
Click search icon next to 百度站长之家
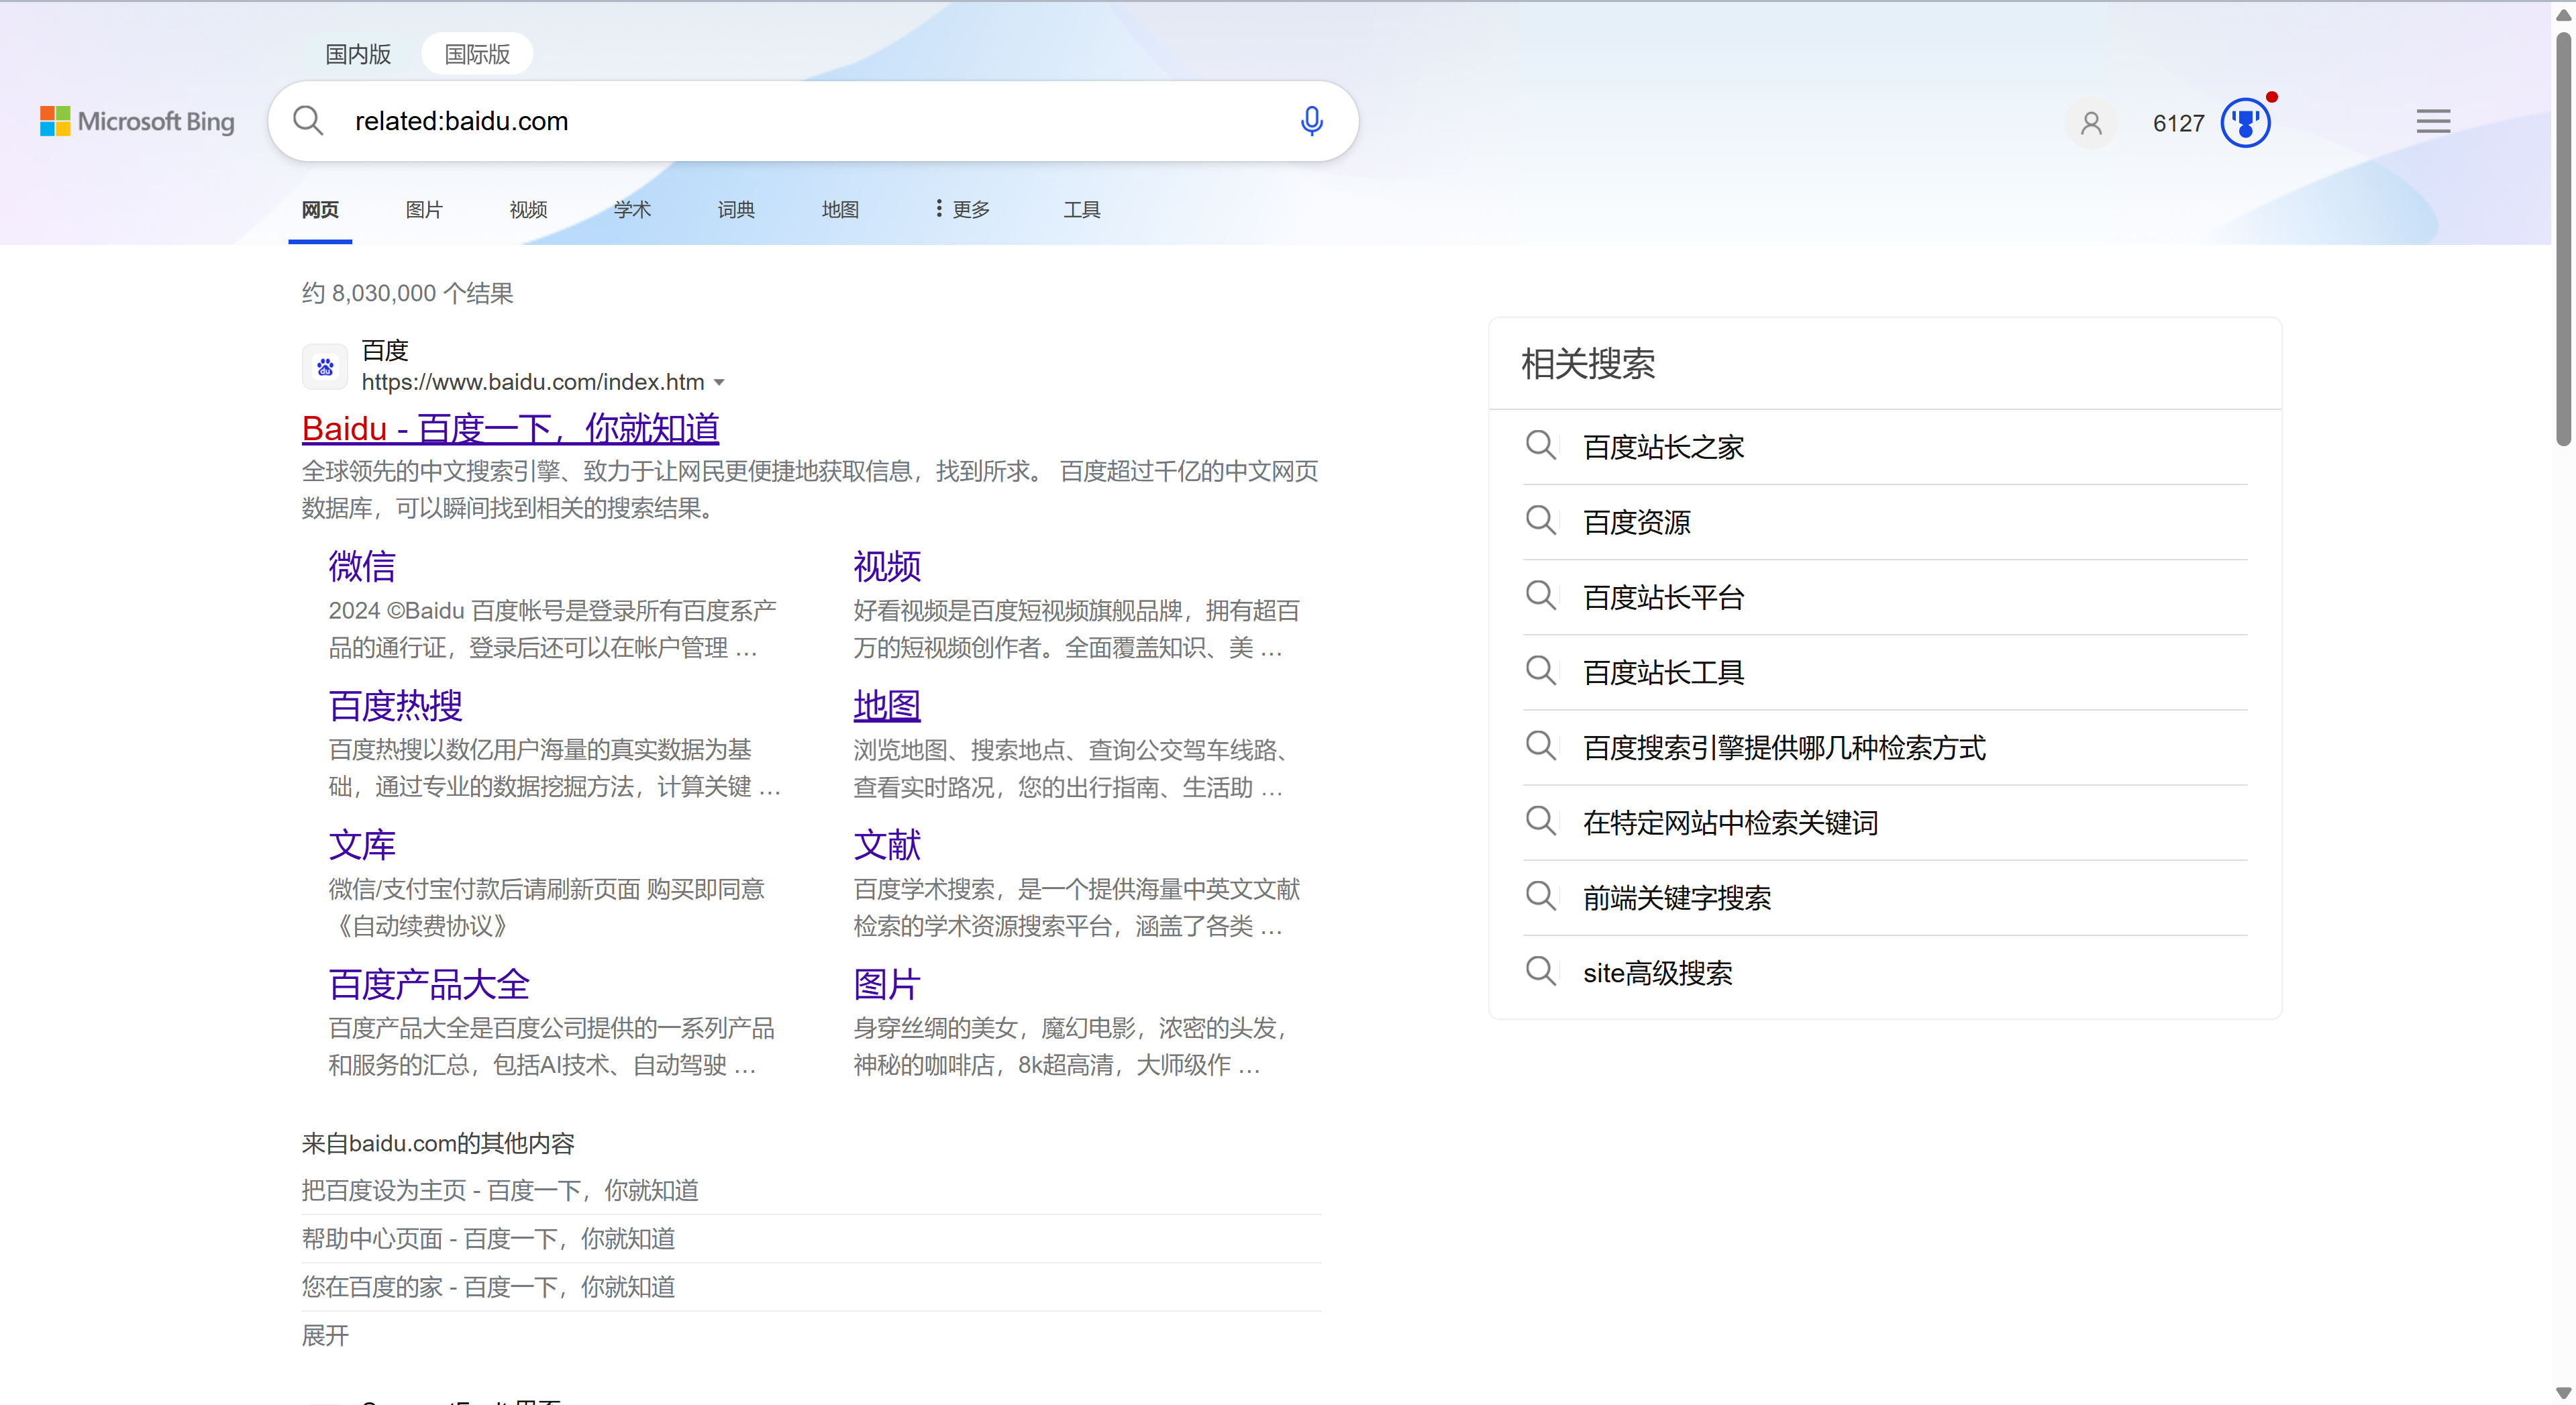tap(1540, 445)
